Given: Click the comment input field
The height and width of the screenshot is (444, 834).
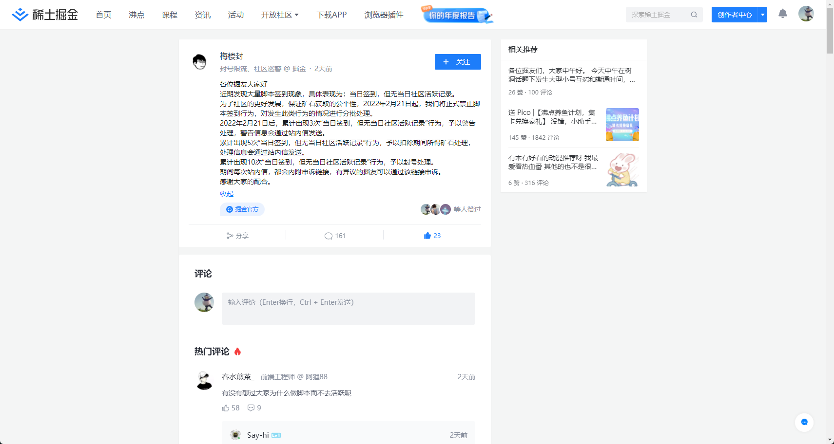Looking at the screenshot, I should point(348,308).
